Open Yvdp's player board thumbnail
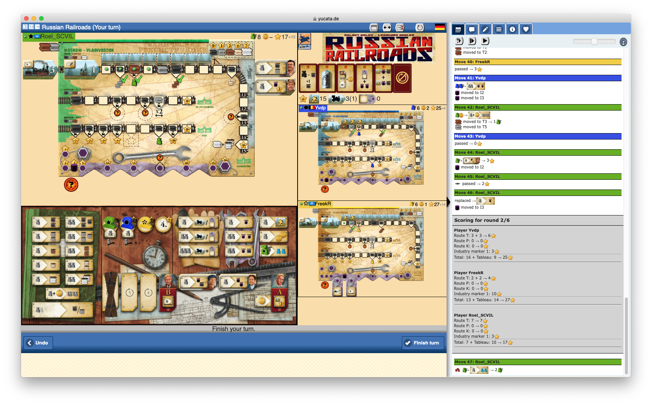Viewport: 652px width, 405px height. tap(371, 149)
